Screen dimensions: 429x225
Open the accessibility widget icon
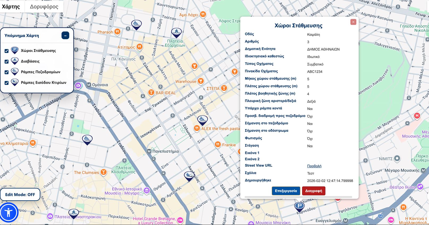pos(9,212)
